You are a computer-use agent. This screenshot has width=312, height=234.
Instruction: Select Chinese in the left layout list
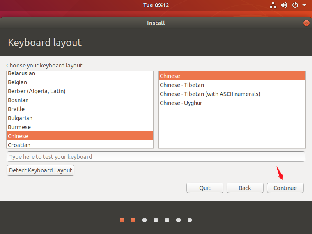click(80, 136)
